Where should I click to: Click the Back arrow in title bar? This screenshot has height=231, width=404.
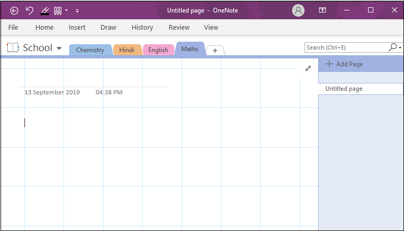(14, 10)
